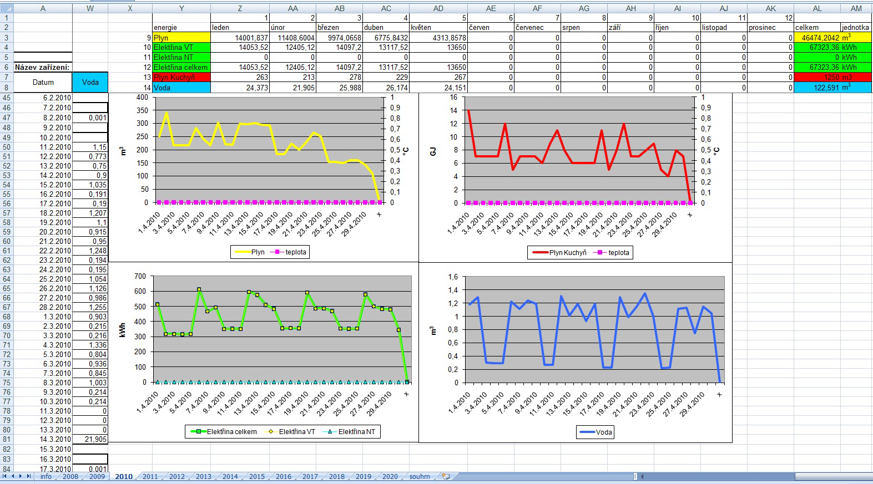Switch to the 2008 sheet tab

[x=70, y=476]
